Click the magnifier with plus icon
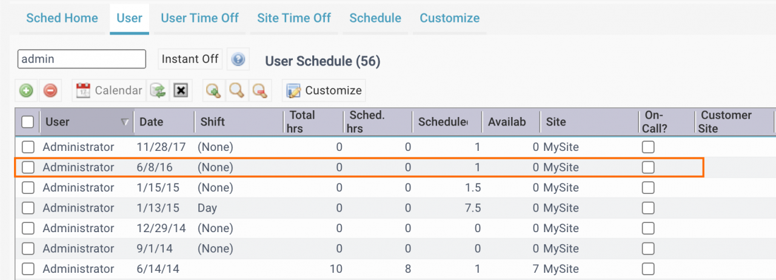The image size is (776, 280). (x=213, y=90)
